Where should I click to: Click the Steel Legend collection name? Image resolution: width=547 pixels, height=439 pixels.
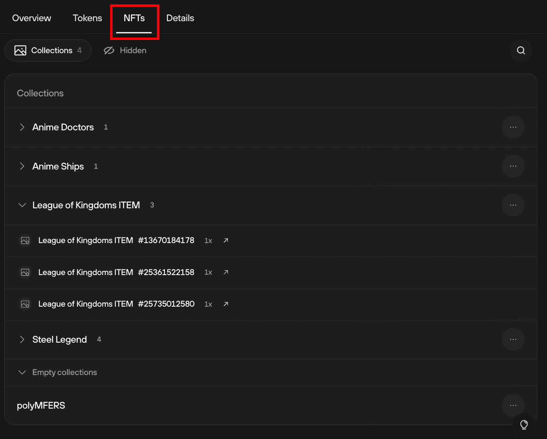[59, 339]
